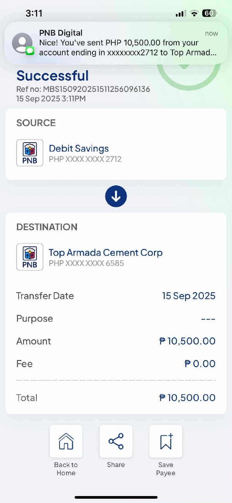Tap the blue down-arrow circle icon
The width and height of the screenshot is (232, 503).
[x=116, y=196]
